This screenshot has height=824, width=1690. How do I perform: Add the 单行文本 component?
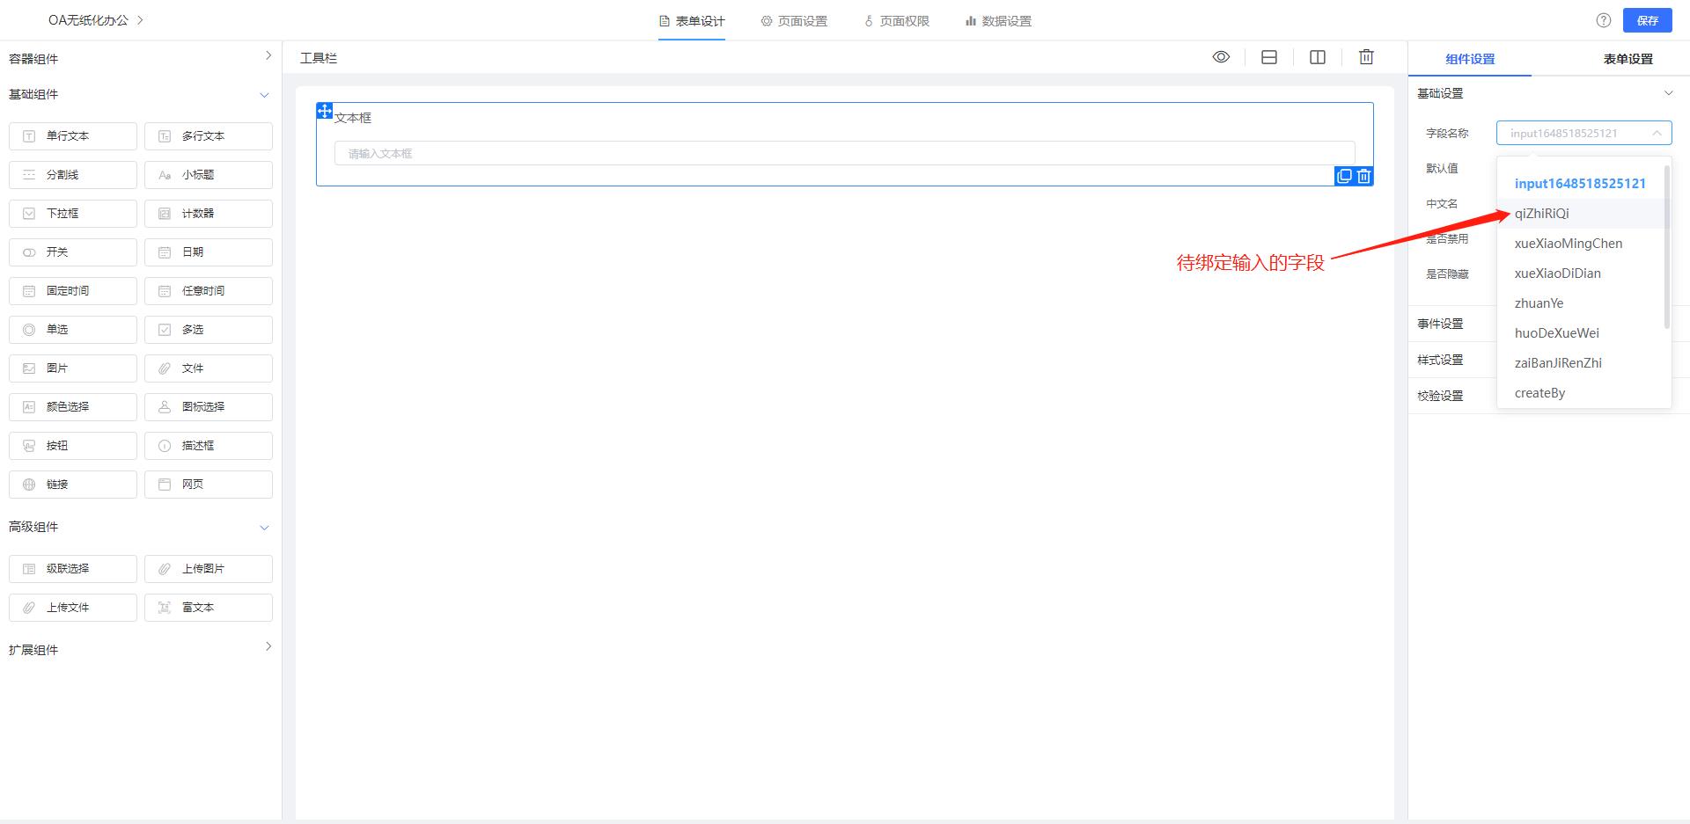tap(73, 136)
